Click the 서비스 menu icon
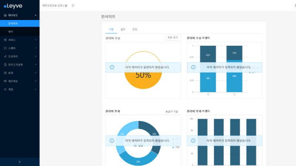Screen dimensions: 296x166 pyautogui.click(x=5, y=40)
